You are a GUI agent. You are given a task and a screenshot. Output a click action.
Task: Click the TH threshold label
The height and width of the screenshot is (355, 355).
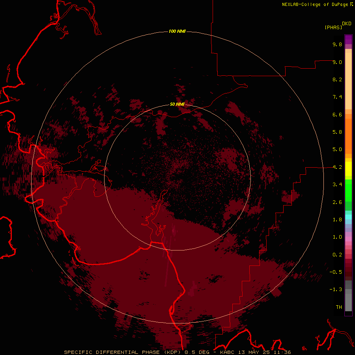point(339,307)
